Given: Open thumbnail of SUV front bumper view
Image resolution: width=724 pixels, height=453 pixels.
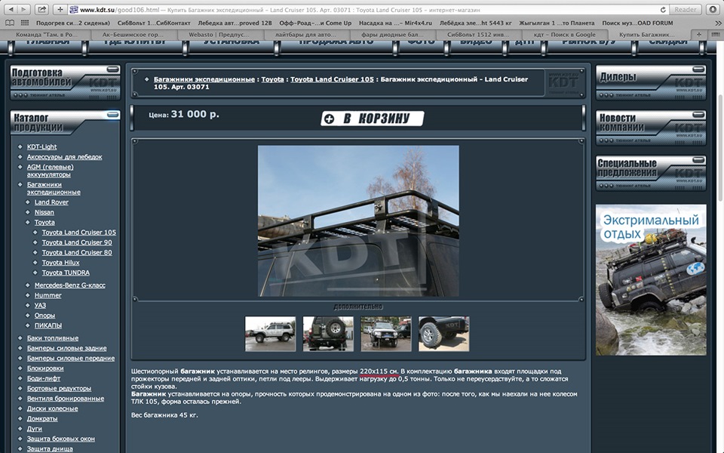Looking at the screenshot, I should click(385, 334).
